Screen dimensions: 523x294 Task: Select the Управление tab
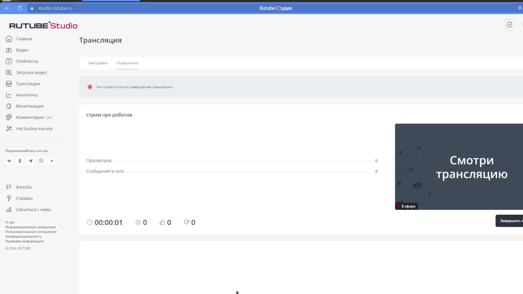[x=127, y=63]
